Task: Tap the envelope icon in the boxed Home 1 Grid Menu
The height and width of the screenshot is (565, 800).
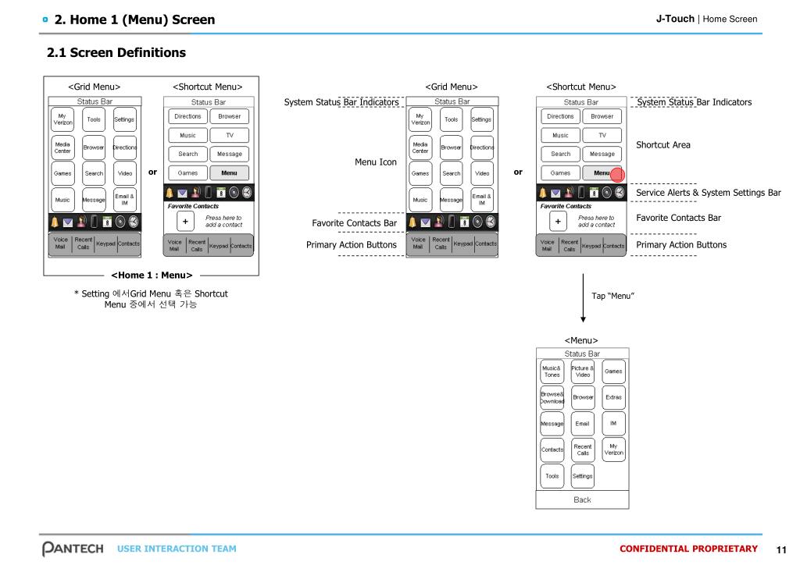Action: click(x=68, y=222)
